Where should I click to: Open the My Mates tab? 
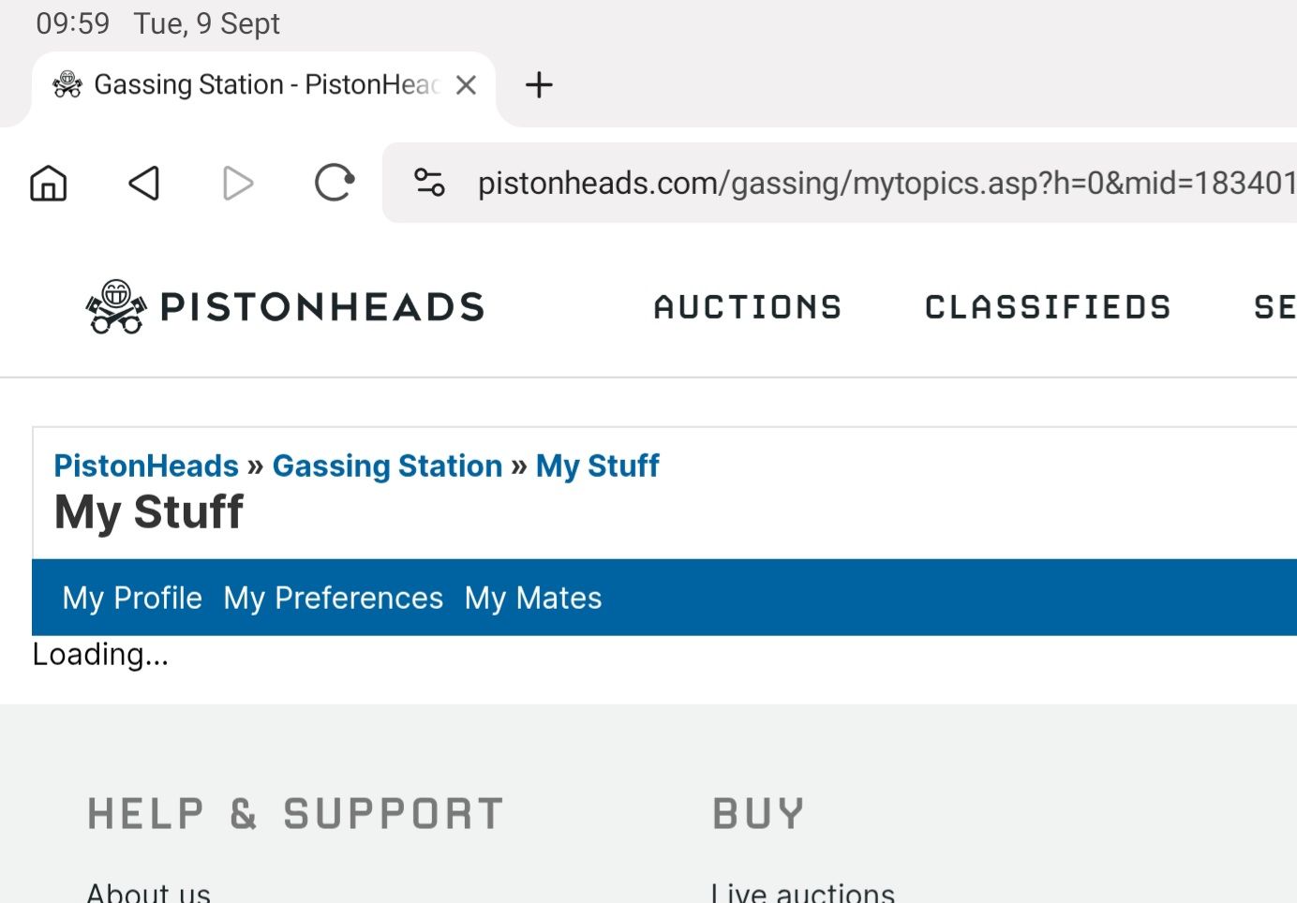pos(533,598)
